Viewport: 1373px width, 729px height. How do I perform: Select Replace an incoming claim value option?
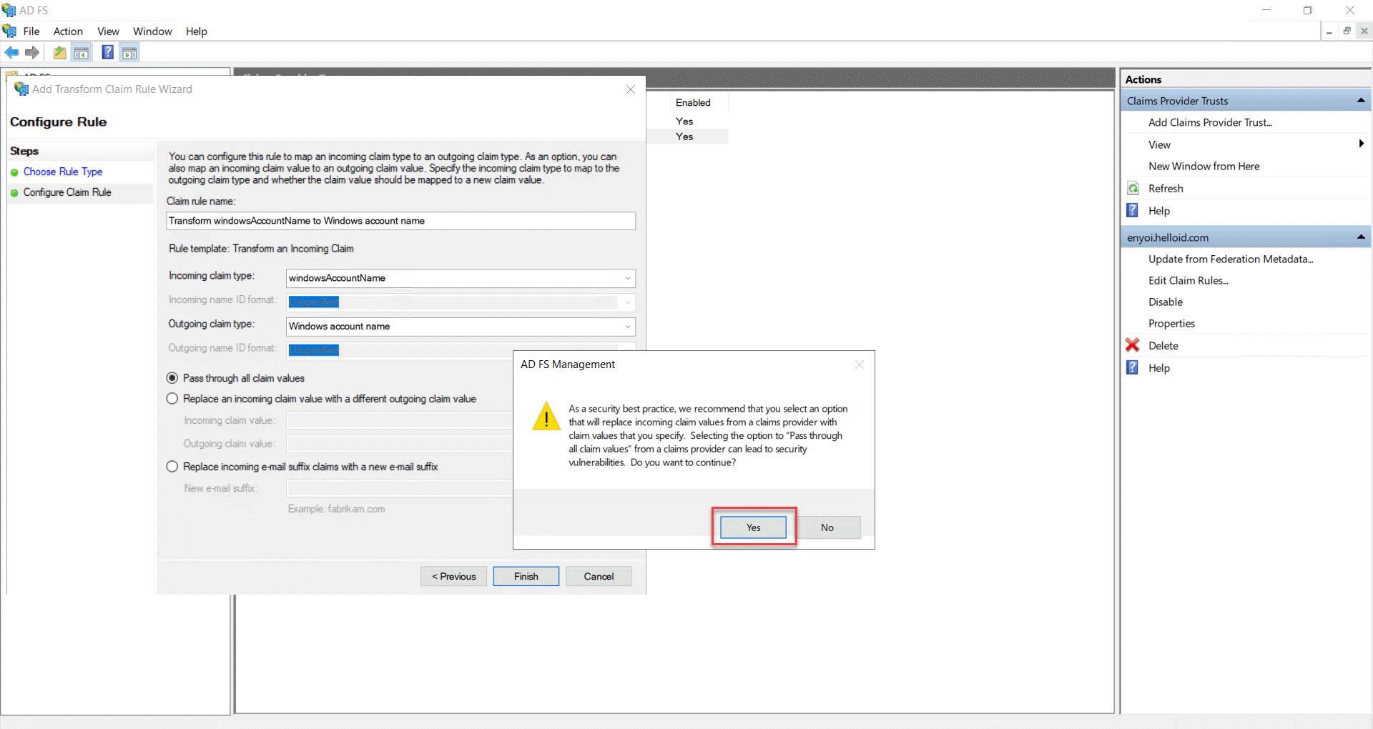tap(172, 399)
